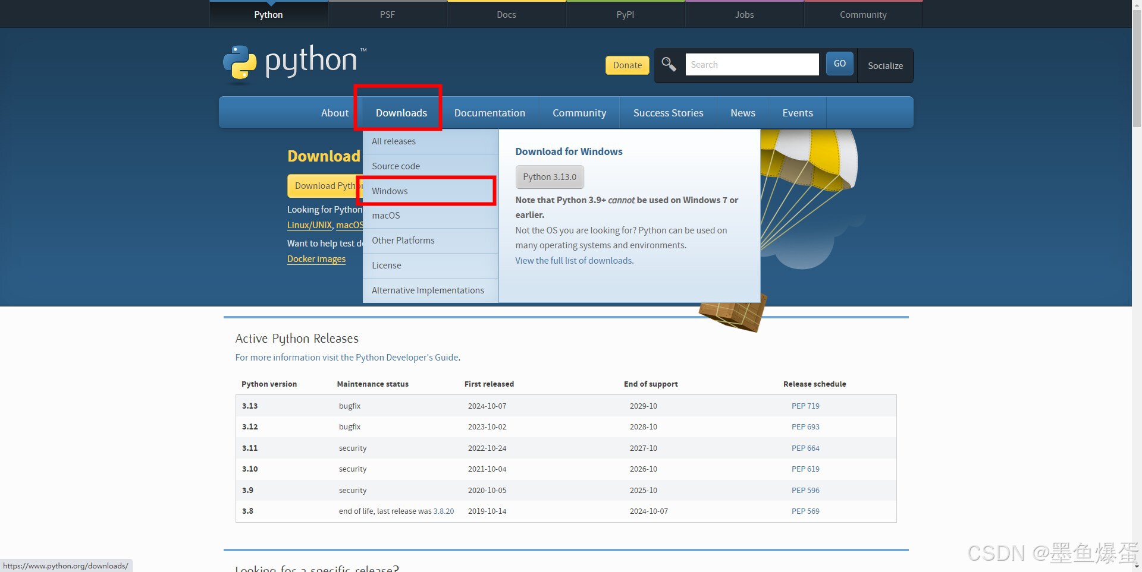Open the PEP 719 link
The height and width of the screenshot is (572, 1142).
click(805, 406)
